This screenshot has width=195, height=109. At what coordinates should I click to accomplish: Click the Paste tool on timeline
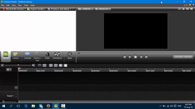(66, 65)
